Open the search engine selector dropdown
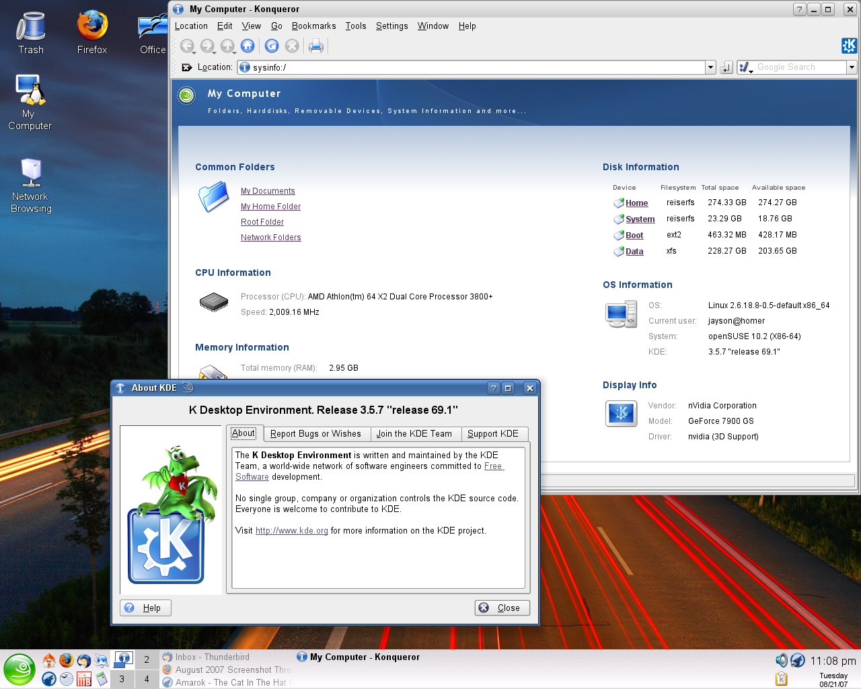 tap(745, 67)
